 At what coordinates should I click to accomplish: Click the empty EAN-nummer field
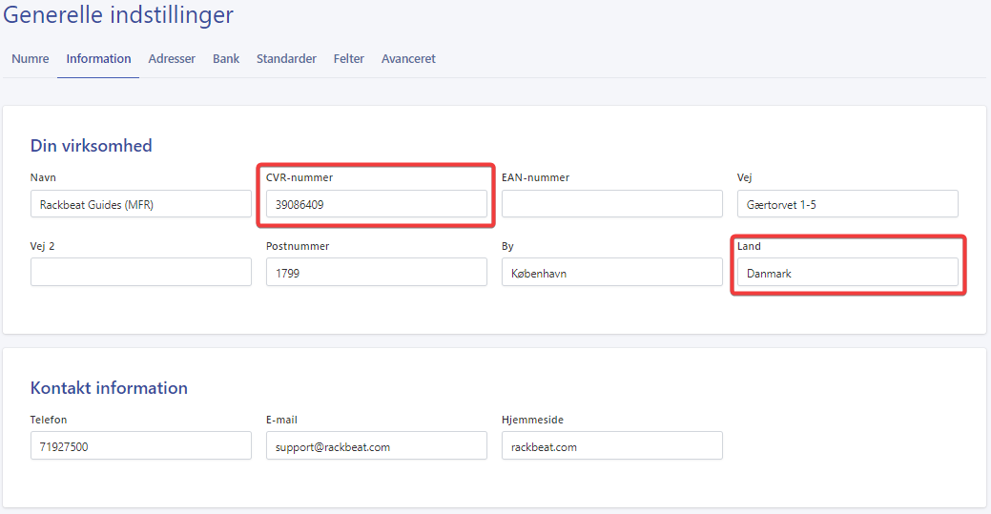[x=611, y=204]
